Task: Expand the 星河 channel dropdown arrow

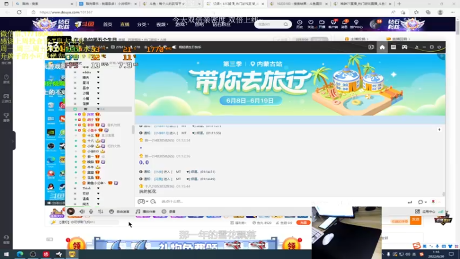Action: (x=98, y=83)
